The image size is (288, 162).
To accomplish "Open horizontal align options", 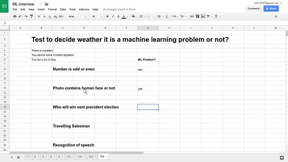I will click(159, 17).
